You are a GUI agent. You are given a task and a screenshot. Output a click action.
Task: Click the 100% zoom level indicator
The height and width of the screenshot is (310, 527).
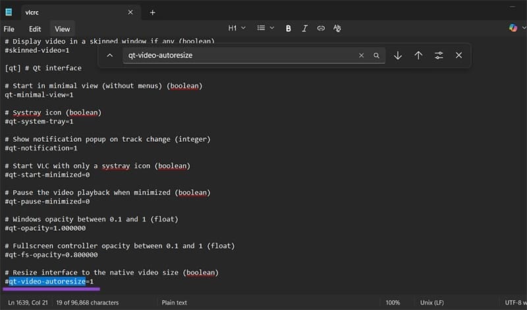(x=393, y=303)
